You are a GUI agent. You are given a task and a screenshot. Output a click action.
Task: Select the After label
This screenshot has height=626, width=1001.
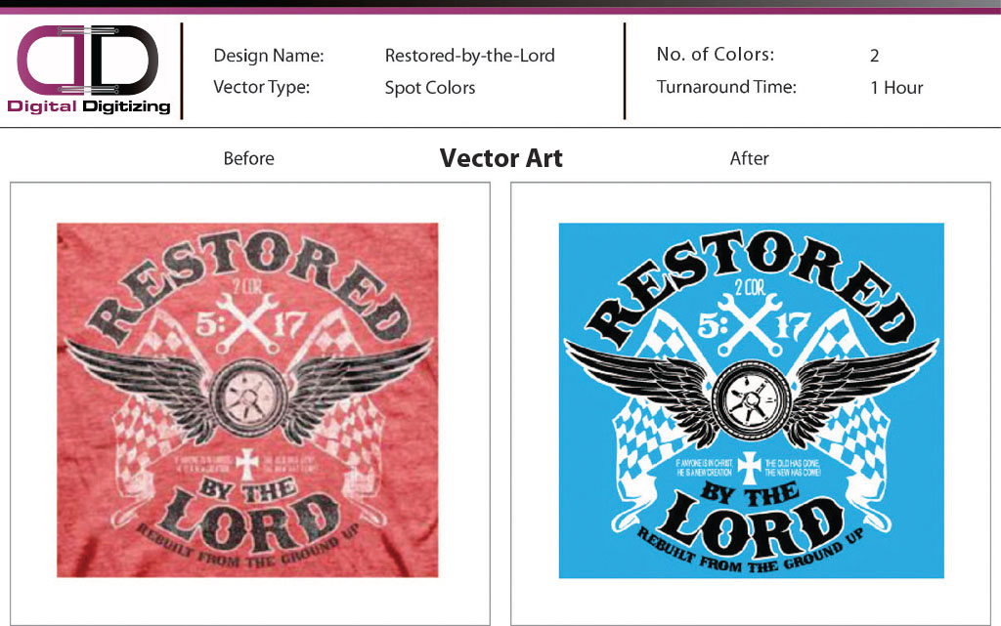click(x=750, y=158)
